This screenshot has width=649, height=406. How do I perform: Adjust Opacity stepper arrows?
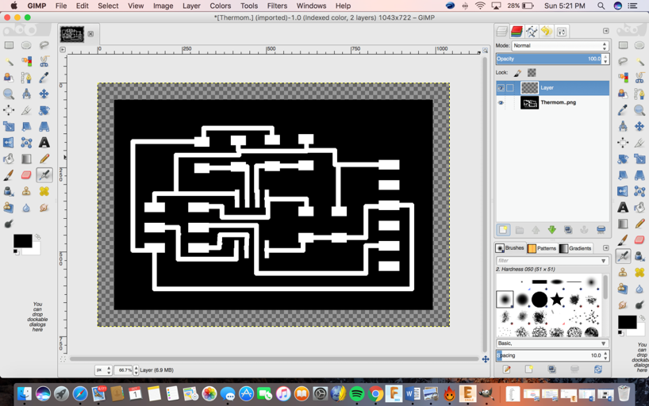pos(605,59)
